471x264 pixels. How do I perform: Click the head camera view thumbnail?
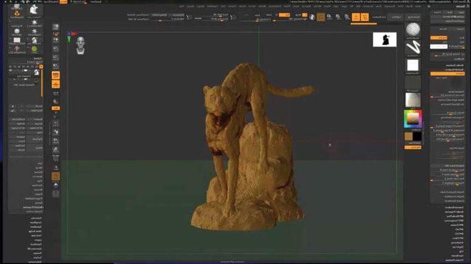coord(81,45)
